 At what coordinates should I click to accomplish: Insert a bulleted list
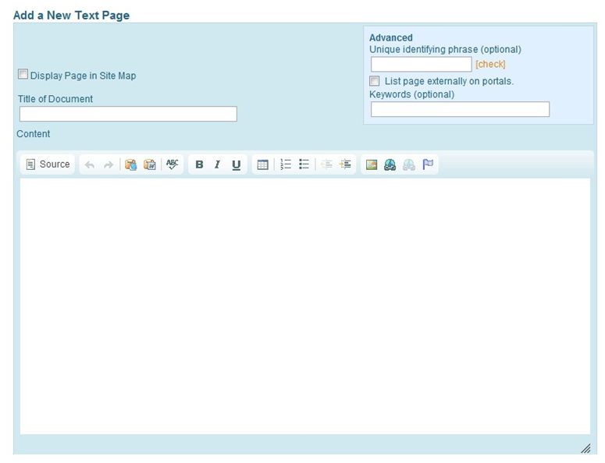coord(304,164)
